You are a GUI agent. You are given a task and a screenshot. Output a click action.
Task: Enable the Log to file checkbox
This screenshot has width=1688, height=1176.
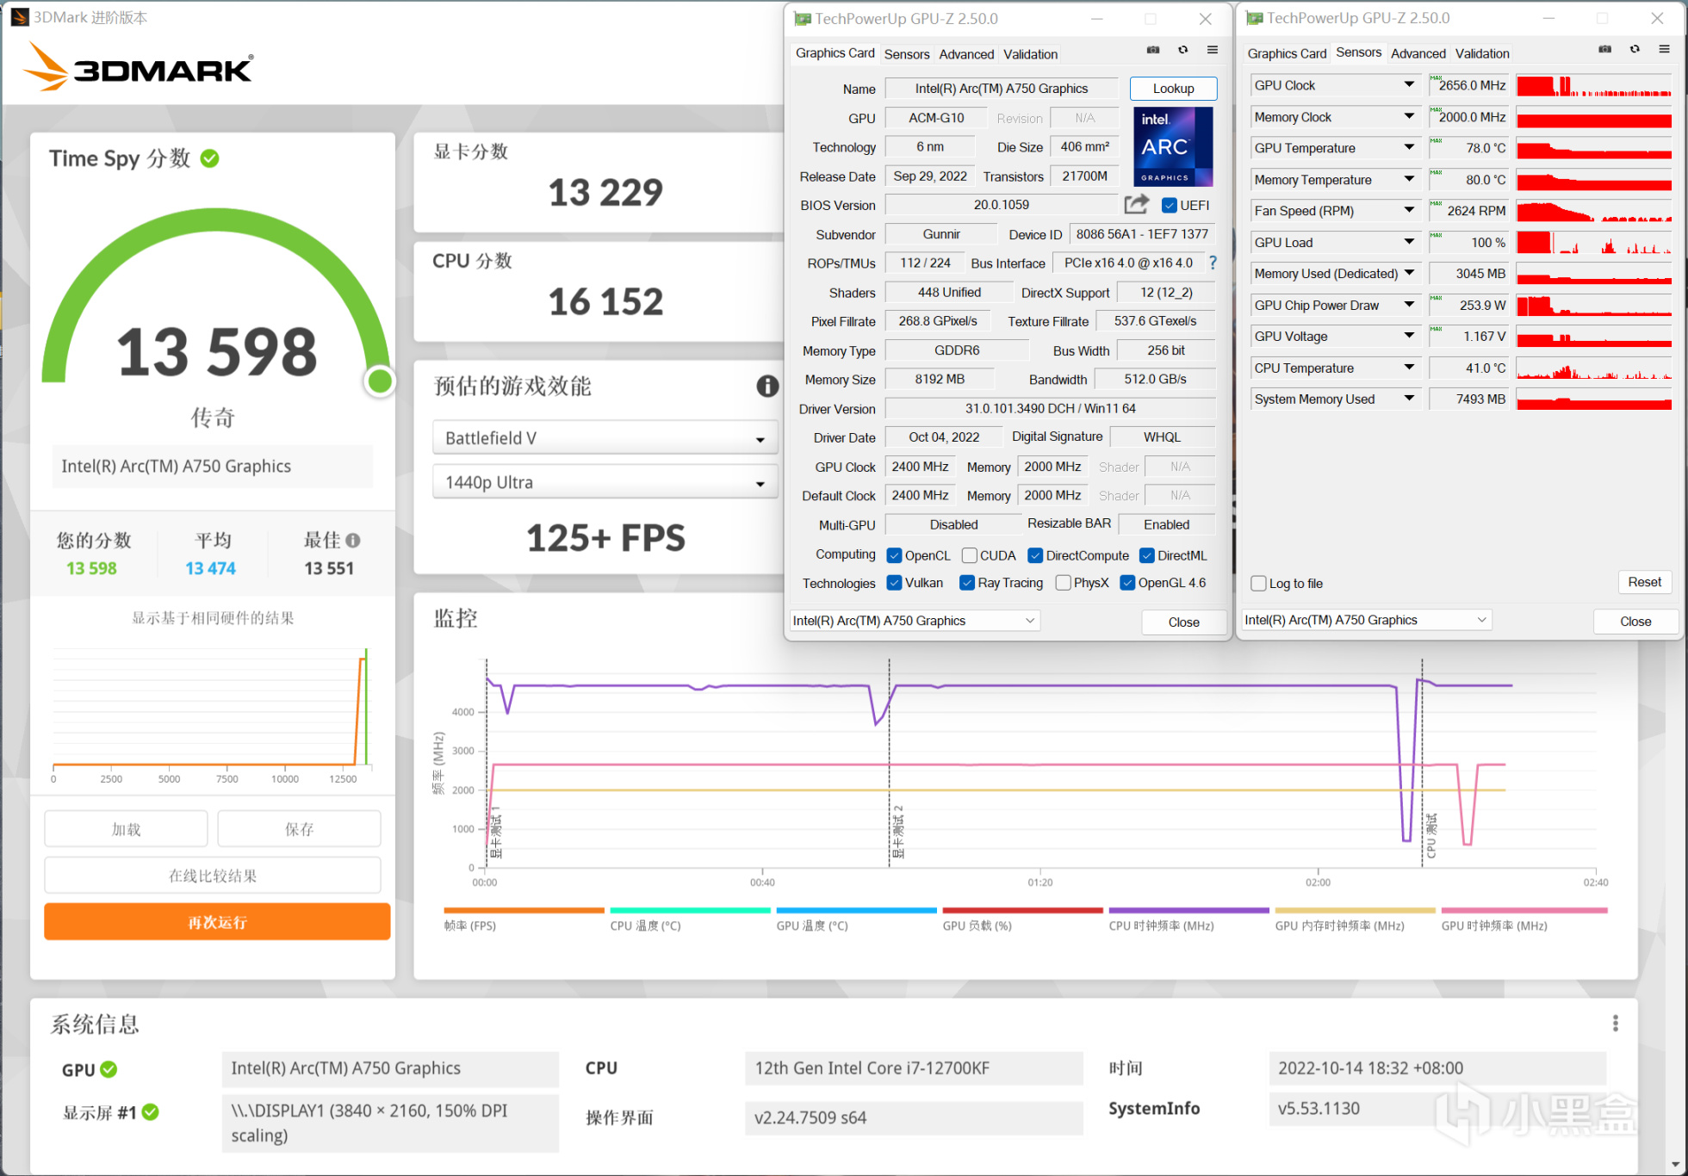[x=1258, y=583]
